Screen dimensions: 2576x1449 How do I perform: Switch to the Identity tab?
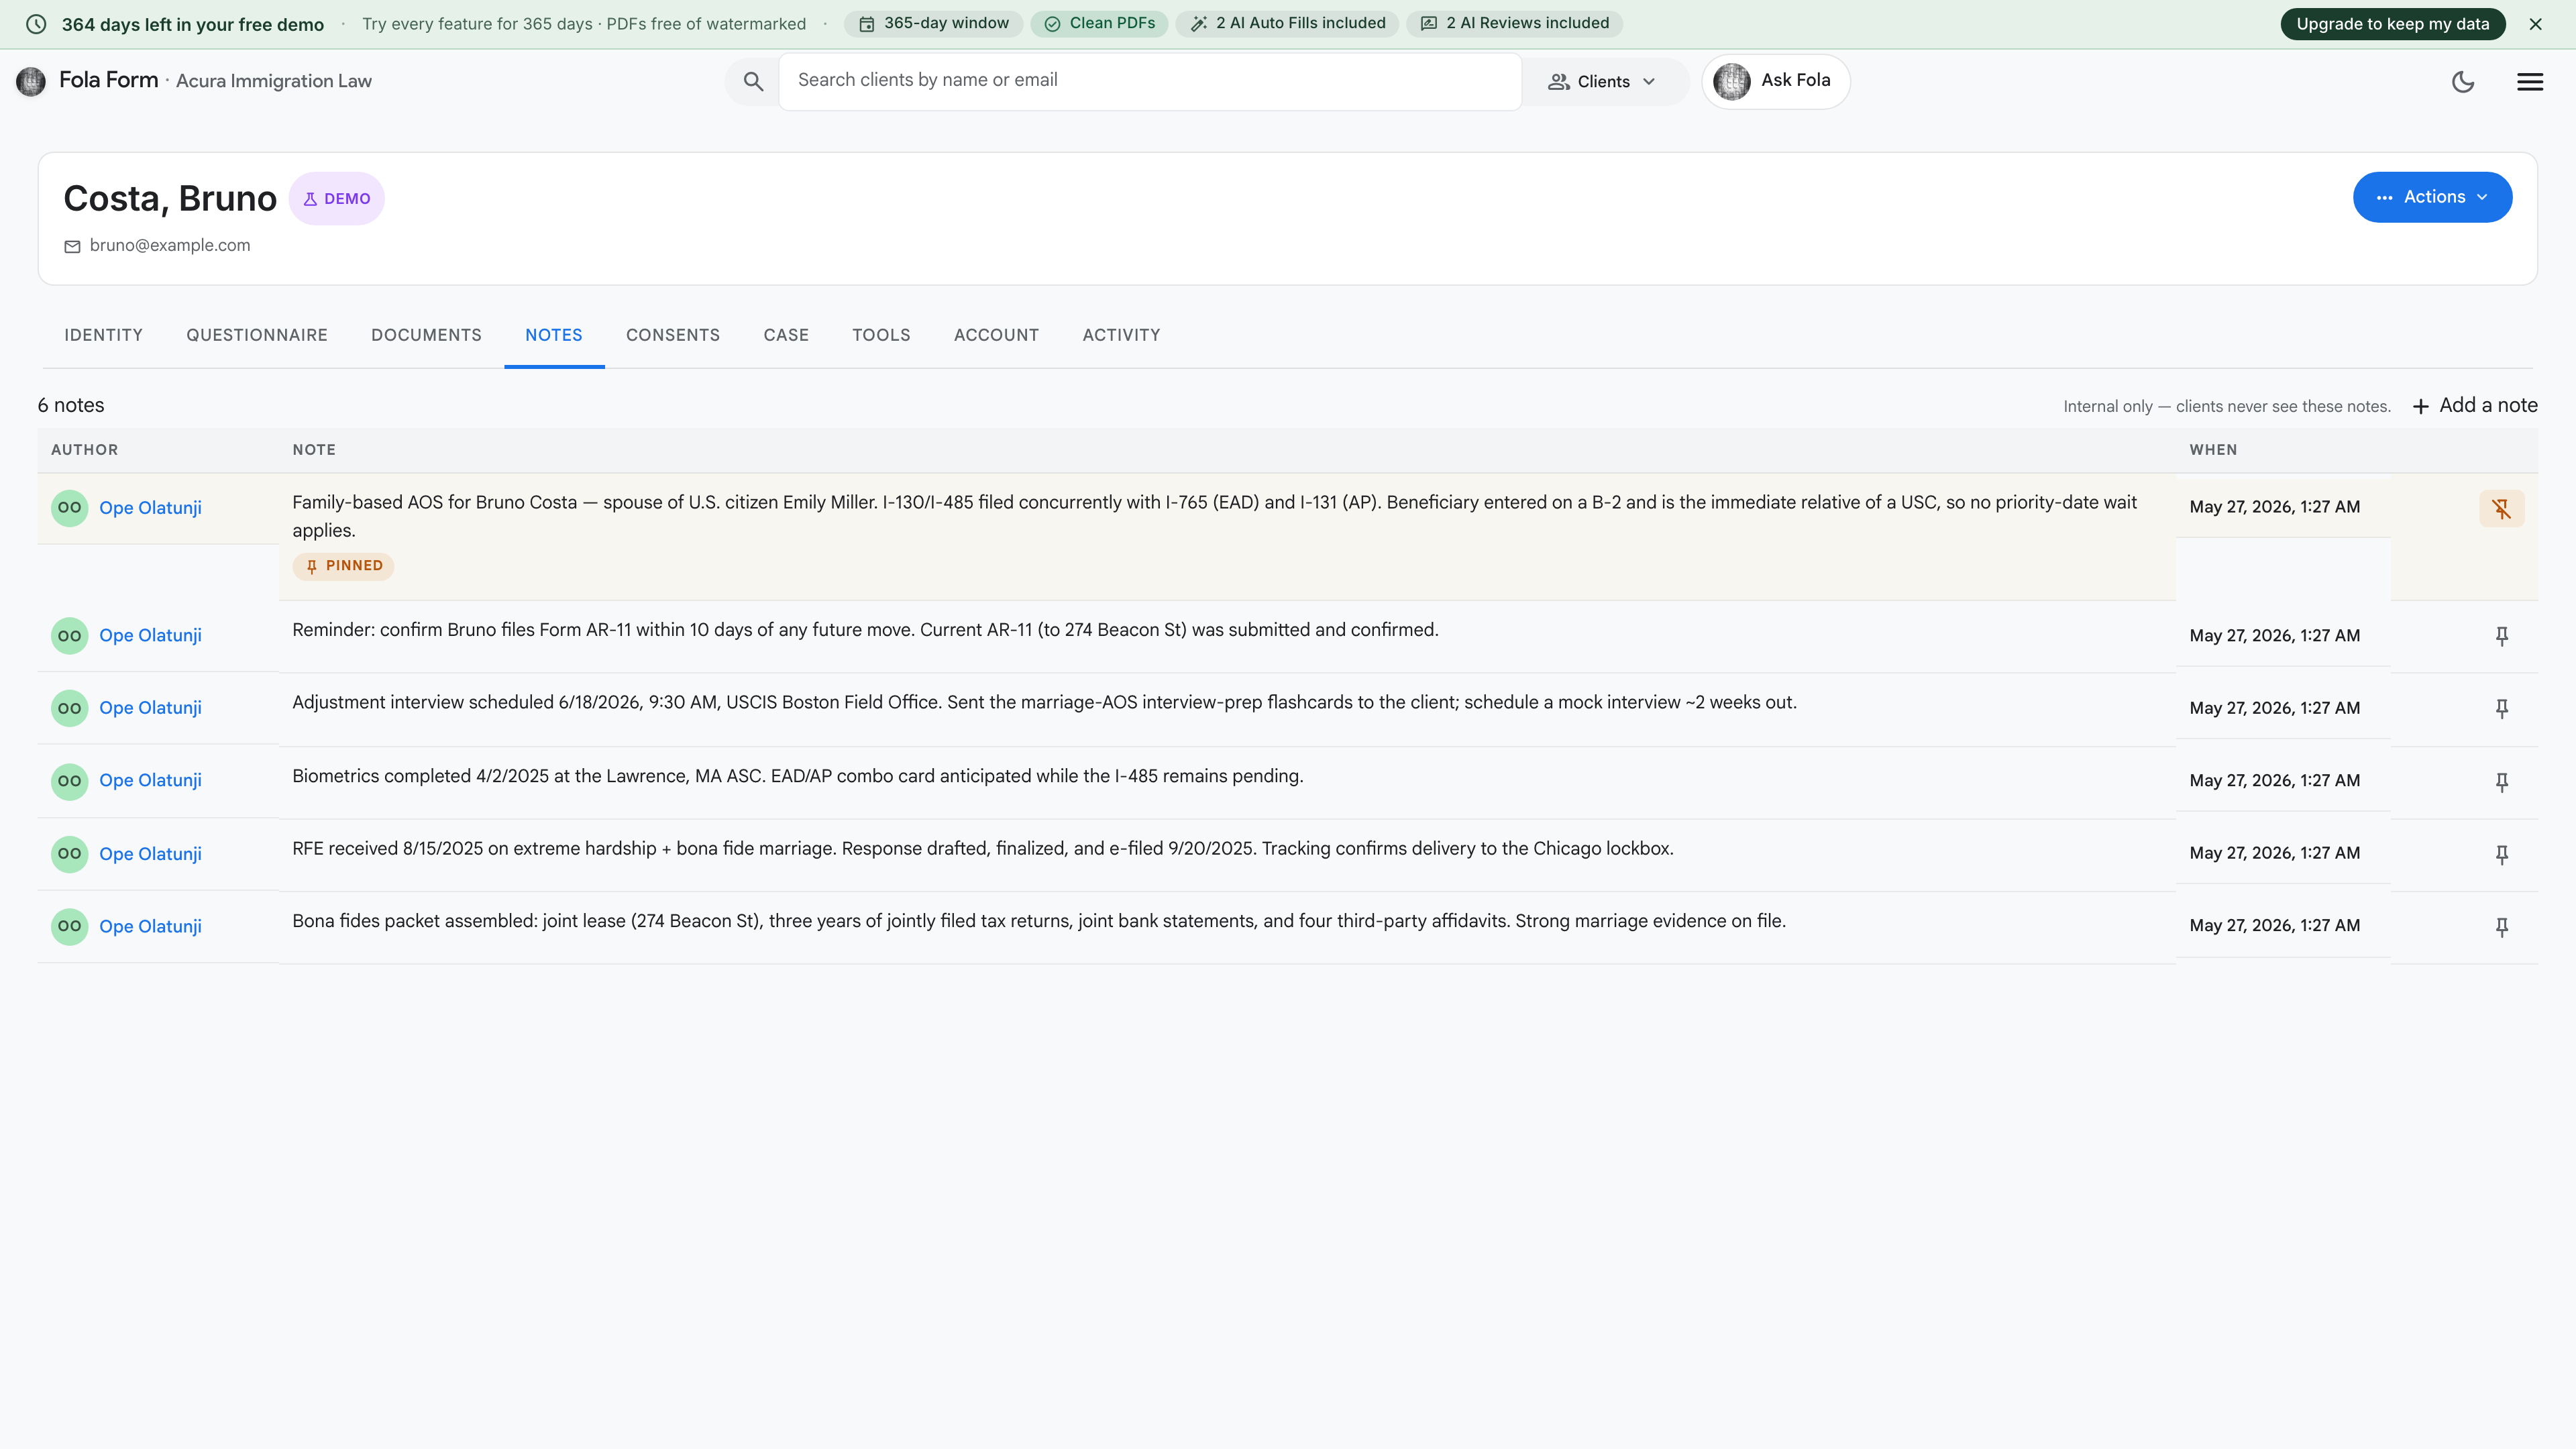point(103,335)
